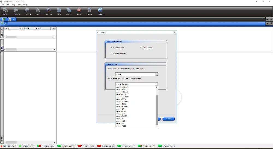
Task: Click Cancel in Add Setup dialog
Action: click(168, 119)
